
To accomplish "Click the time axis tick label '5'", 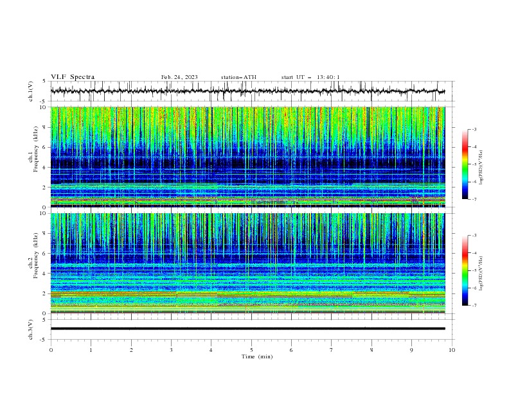I will [x=251, y=350].
